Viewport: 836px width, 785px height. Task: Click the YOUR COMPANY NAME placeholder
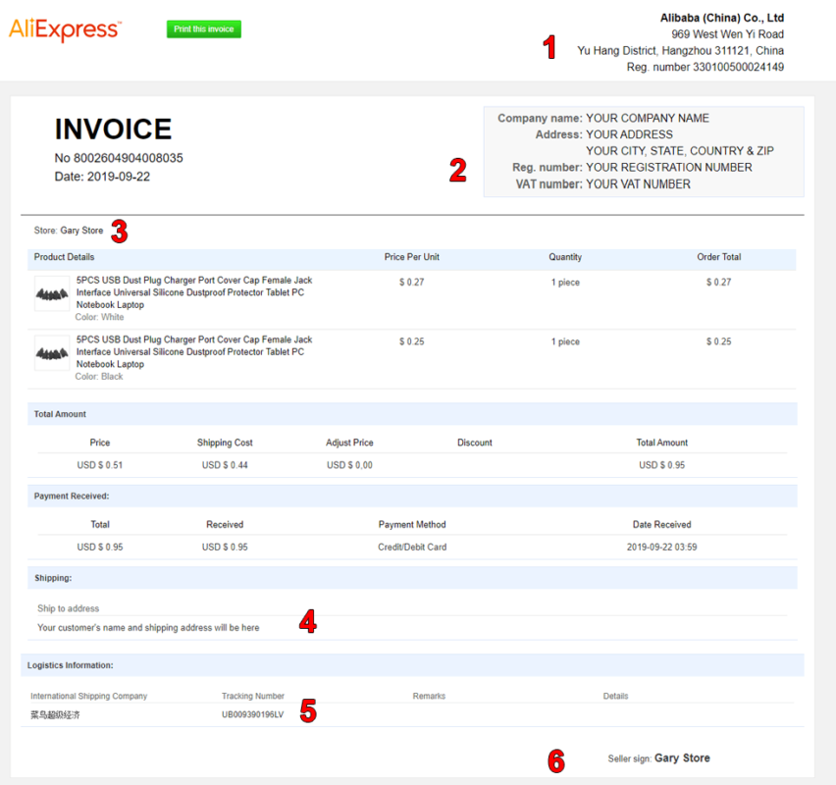[x=648, y=119]
